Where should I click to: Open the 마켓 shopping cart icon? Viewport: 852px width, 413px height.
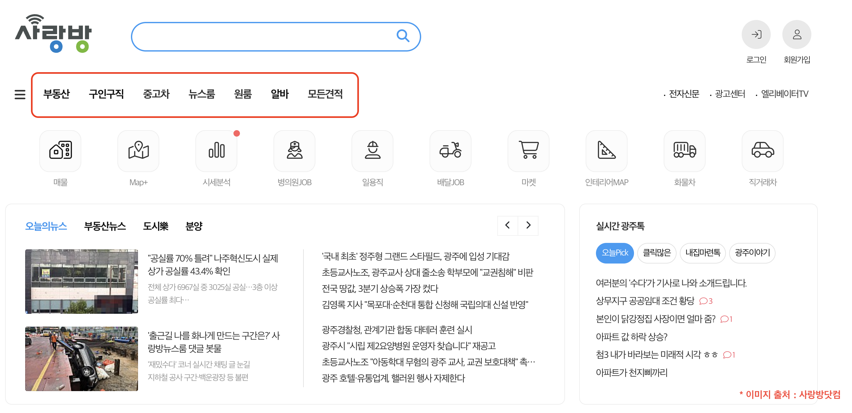529,151
